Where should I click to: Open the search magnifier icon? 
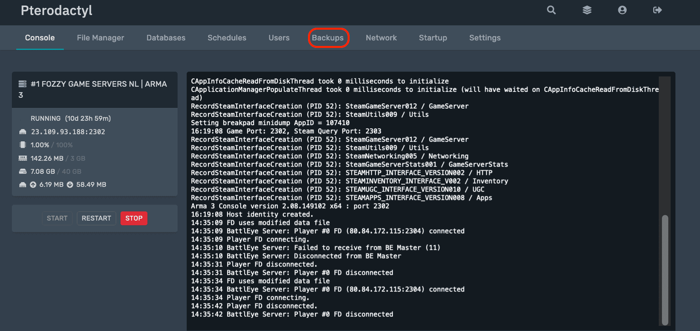pyautogui.click(x=551, y=10)
